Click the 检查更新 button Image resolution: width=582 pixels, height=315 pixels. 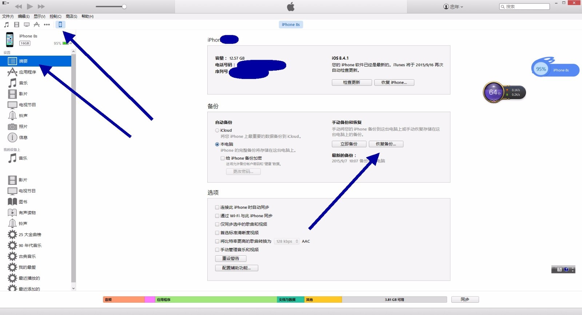352,83
